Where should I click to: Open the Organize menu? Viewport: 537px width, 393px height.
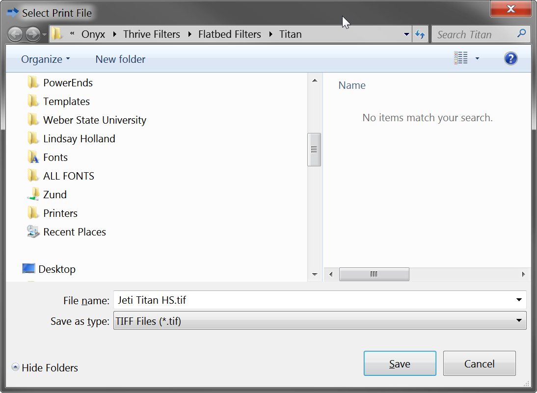(x=46, y=59)
